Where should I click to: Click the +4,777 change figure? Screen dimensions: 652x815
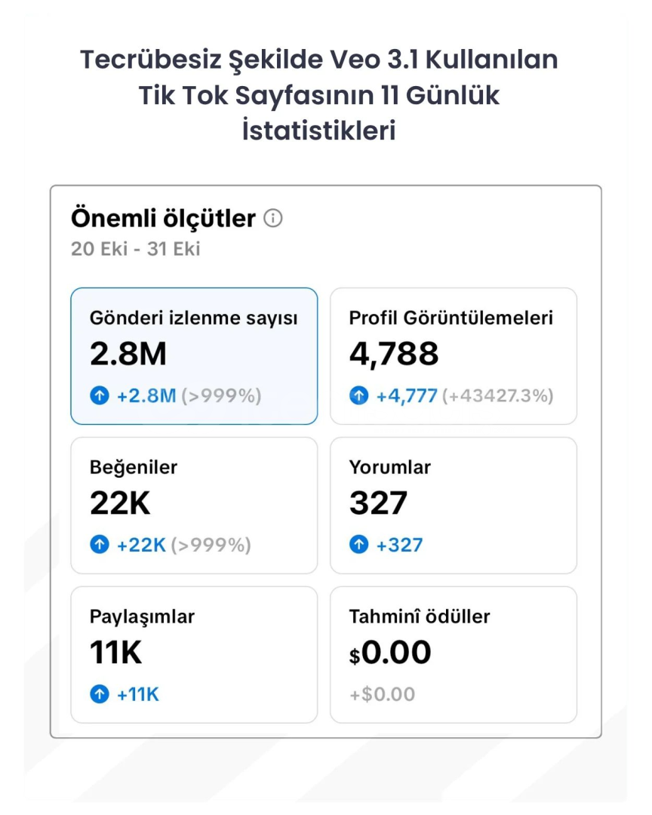pos(407,395)
